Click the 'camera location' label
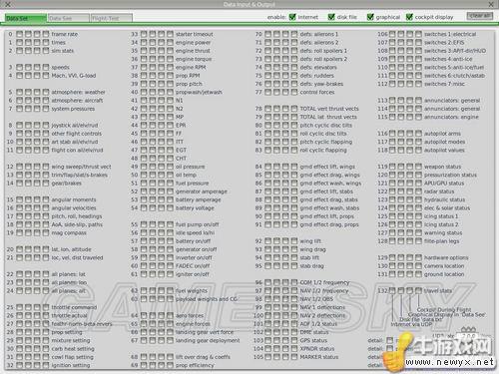Screen dimensions: 499x374 [x=444, y=266]
